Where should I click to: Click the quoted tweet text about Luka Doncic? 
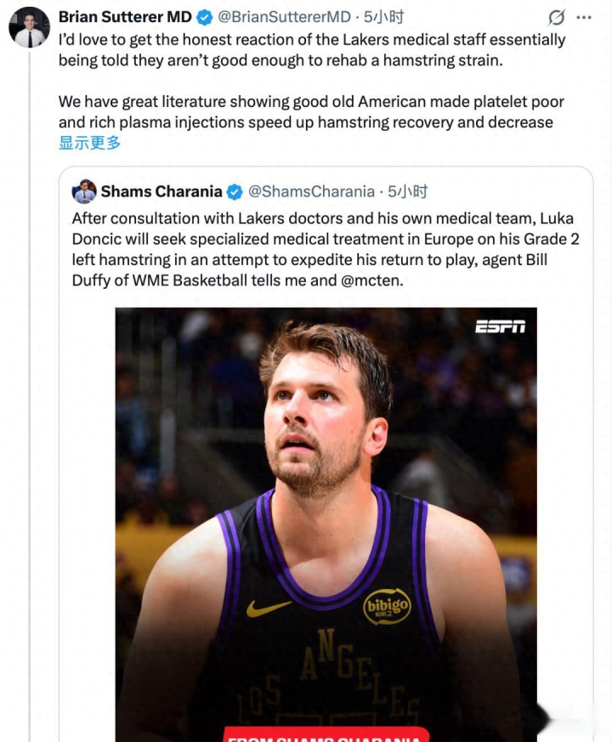tap(323, 249)
